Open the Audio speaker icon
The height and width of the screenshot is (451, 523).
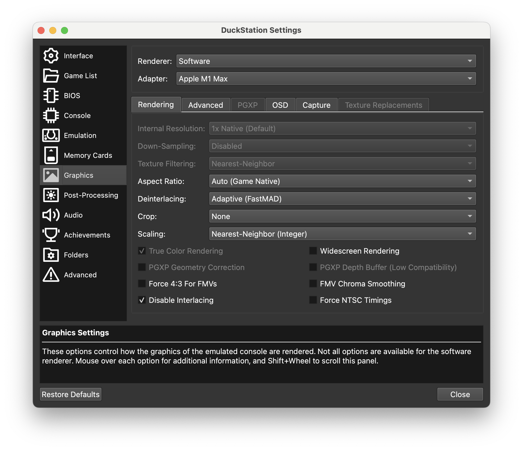pos(51,215)
